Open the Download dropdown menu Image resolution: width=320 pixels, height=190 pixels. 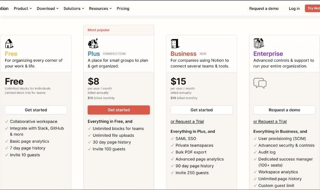[x=48, y=9]
